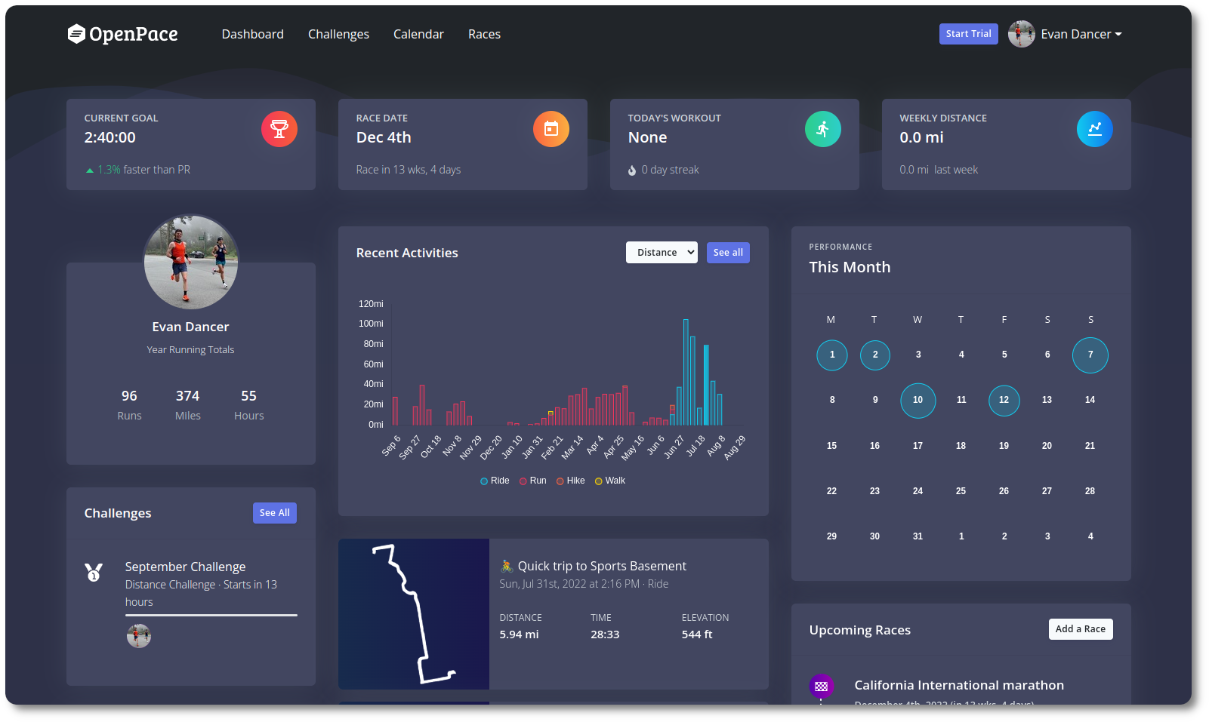Click the 374 Miles total
1209x722 pixels.
click(187, 405)
